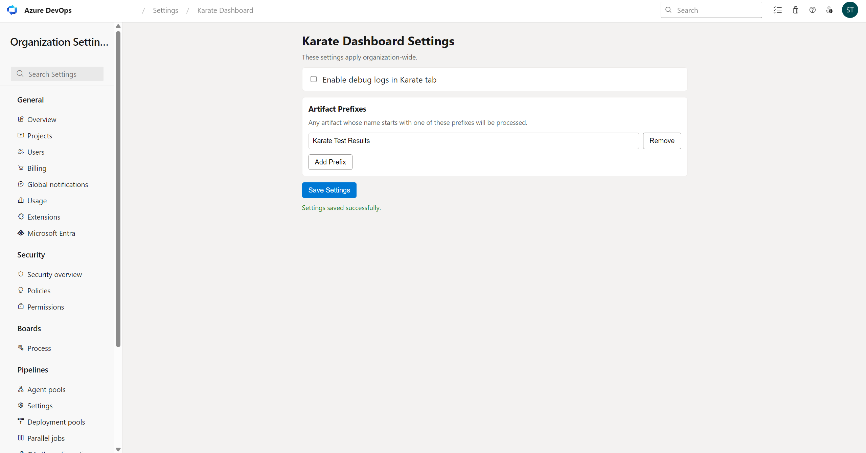Click the Save Settings button
This screenshot has height=453, width=866.
coord(329,190)
